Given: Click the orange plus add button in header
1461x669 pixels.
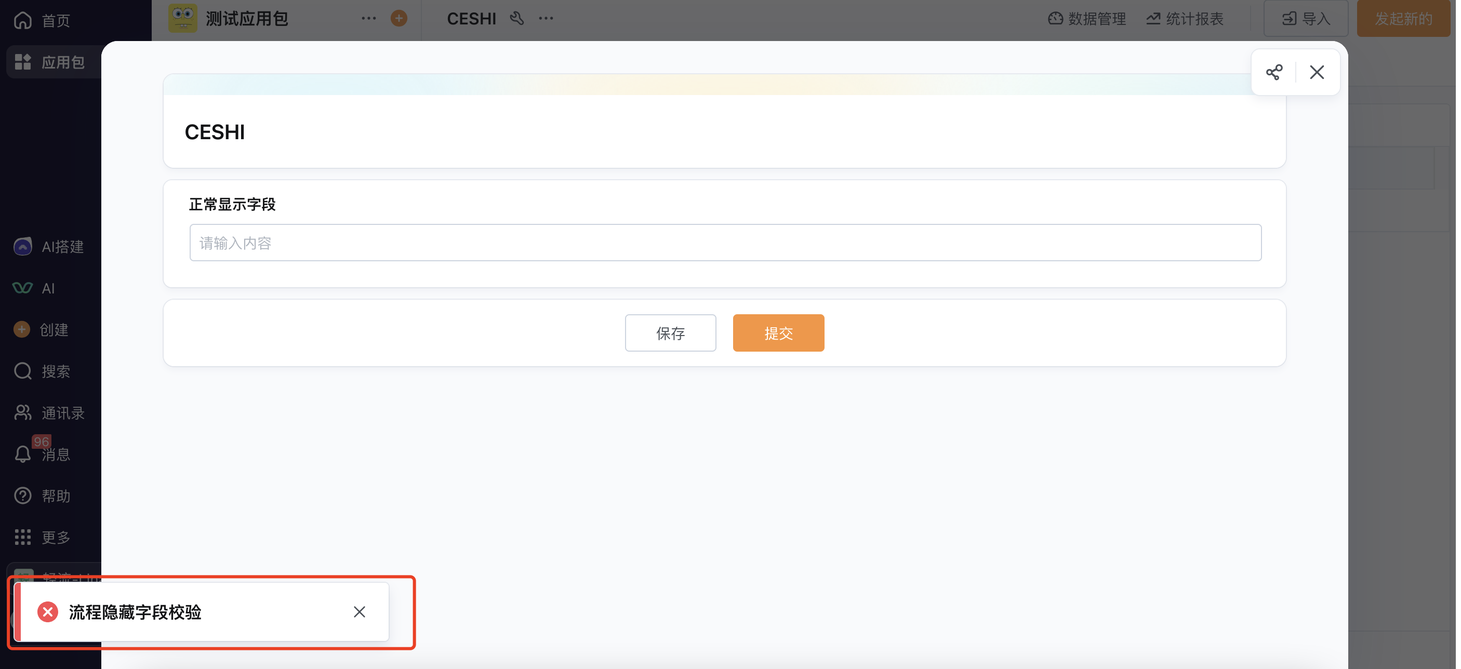Looking at the screenshot, I should pyautogui.click(x=399, y=18).
